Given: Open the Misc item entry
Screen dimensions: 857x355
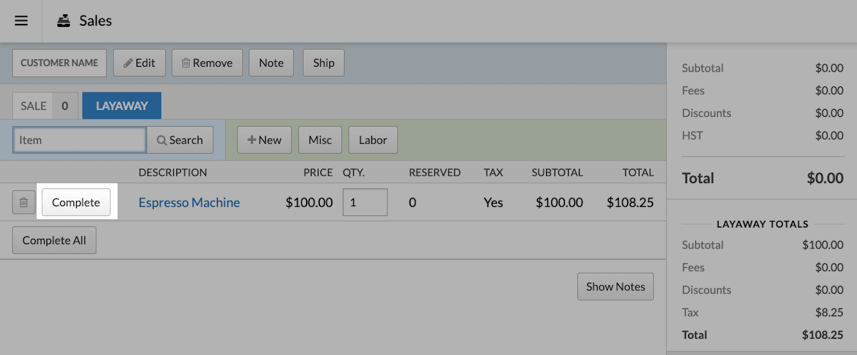Looking at the screenshot, I should tap(320, 140).
